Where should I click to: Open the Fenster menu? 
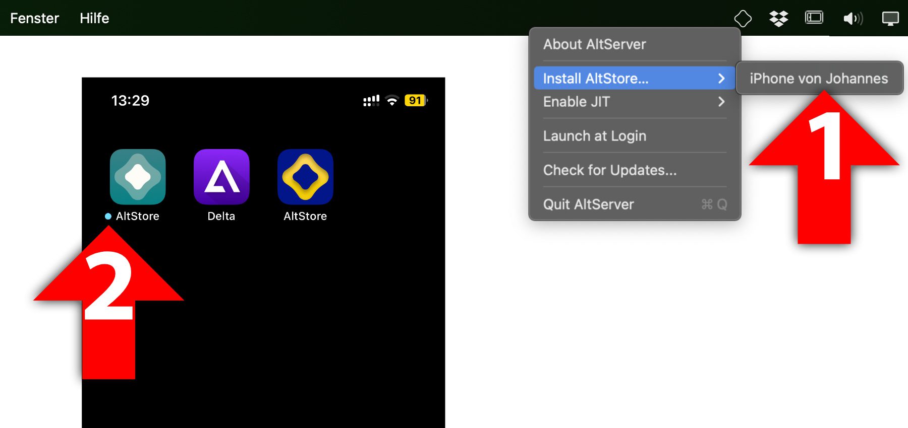click(x=34, y=18)
